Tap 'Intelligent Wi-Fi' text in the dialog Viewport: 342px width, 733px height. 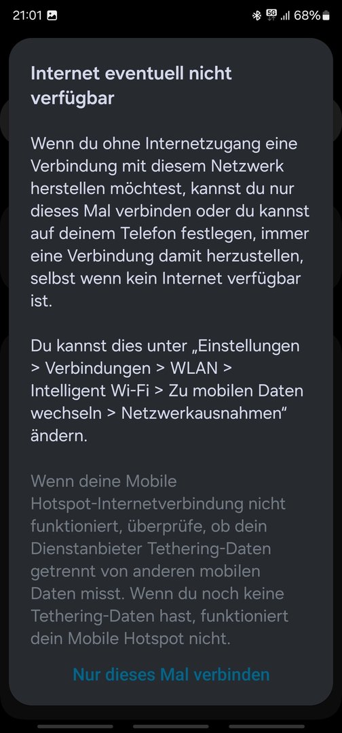coord(90,391)
